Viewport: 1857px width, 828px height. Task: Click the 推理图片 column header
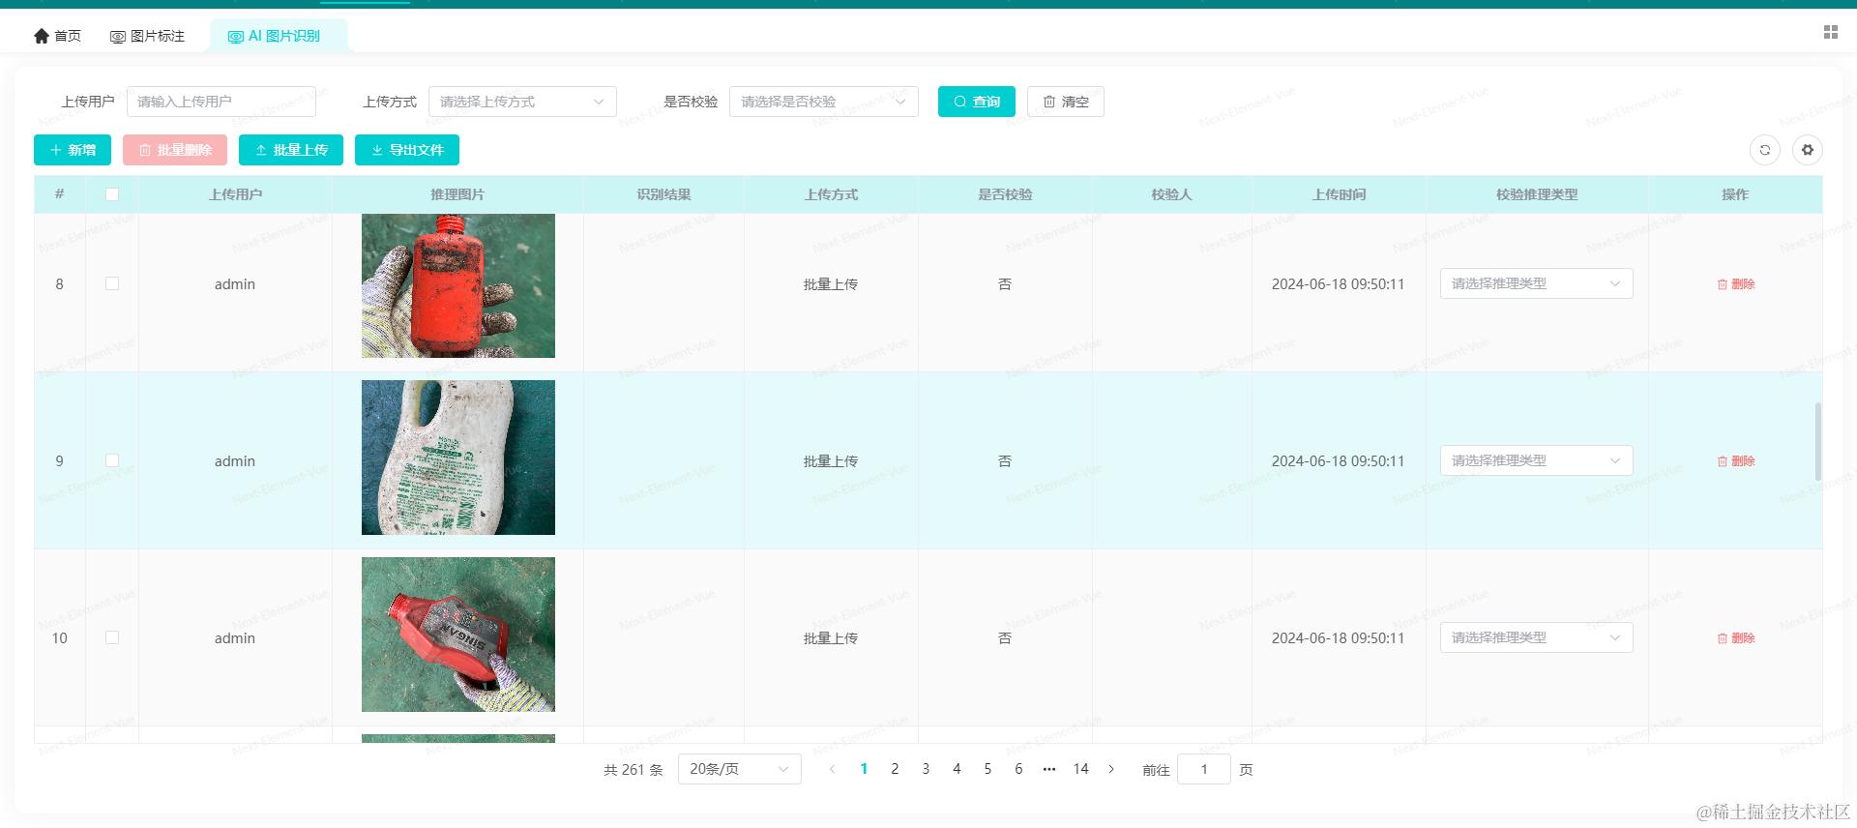pos(457,194)
